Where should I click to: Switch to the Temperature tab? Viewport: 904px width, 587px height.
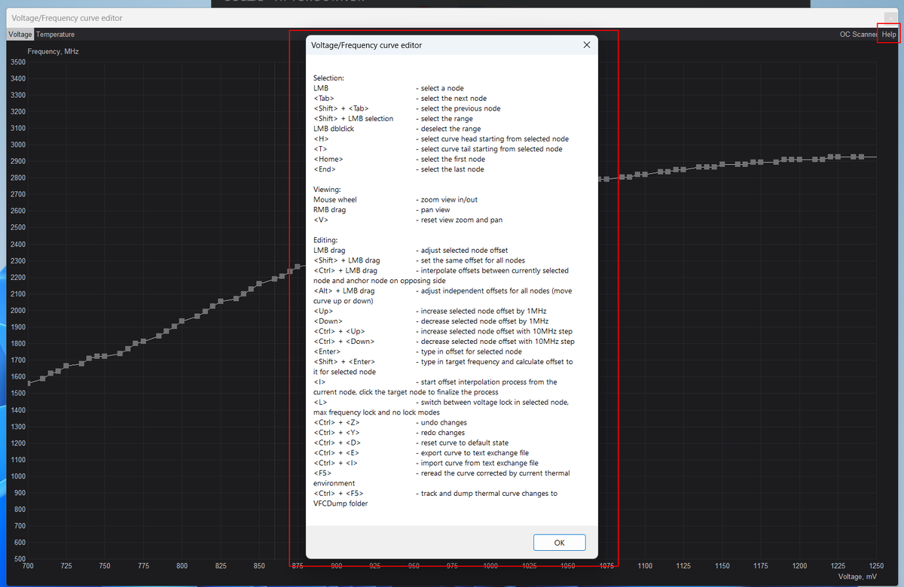pos(56,35)
